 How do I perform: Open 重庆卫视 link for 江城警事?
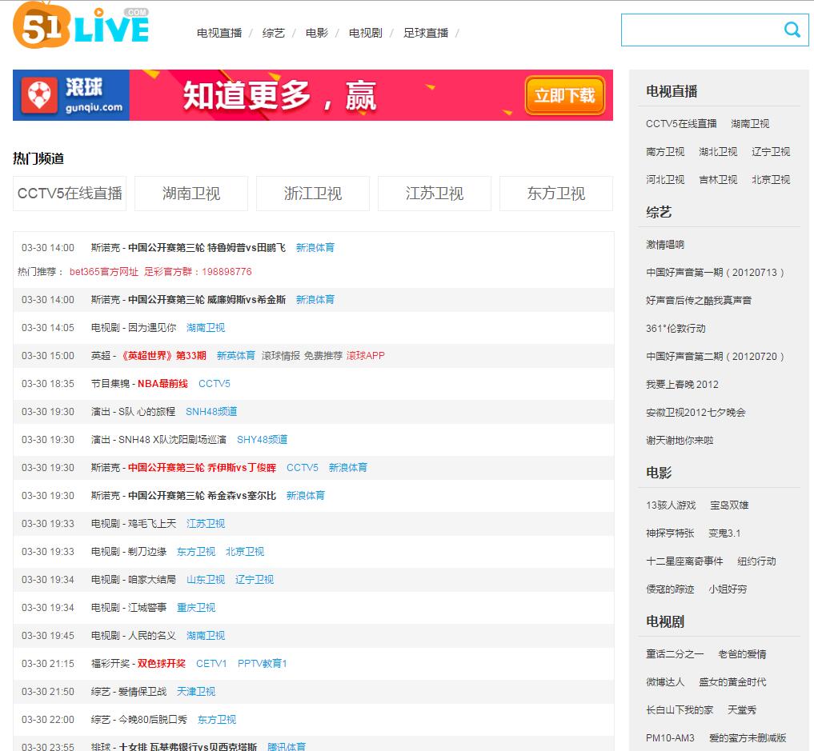click(x=196, y=608)
